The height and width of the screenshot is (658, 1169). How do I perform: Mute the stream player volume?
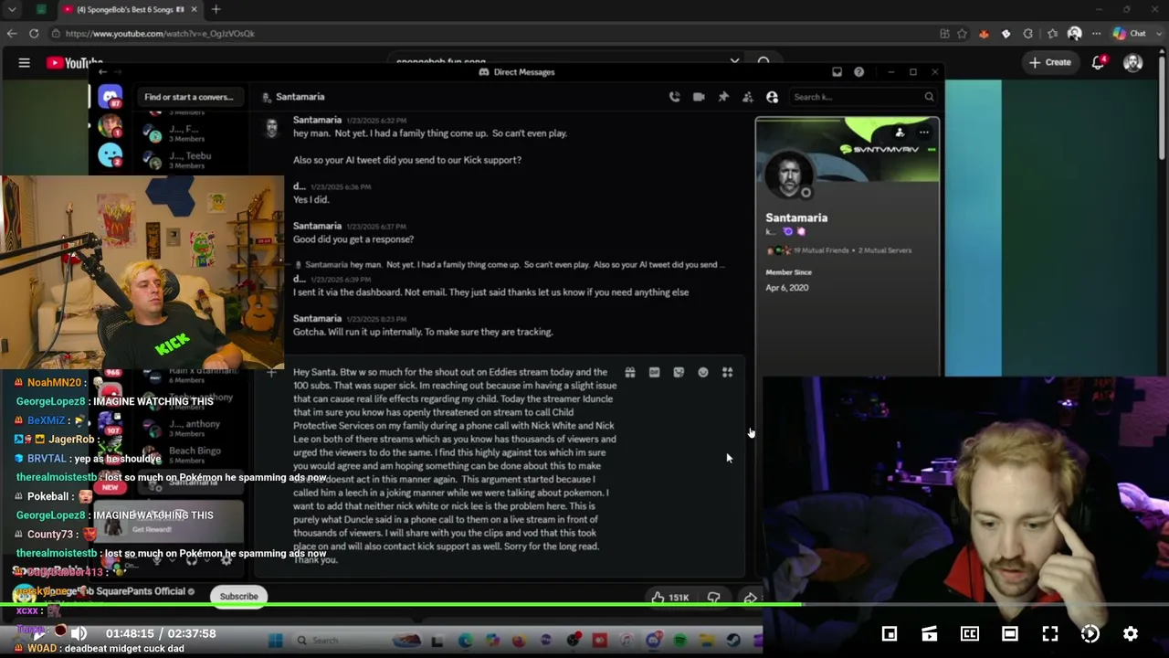pos(79,633)
